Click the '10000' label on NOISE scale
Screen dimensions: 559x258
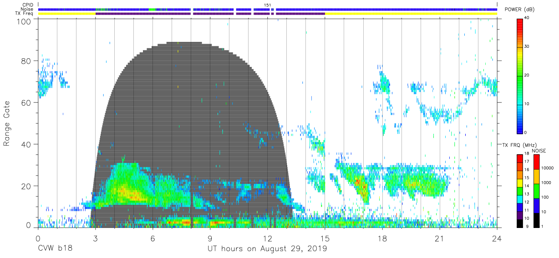(x=548, y=168)
